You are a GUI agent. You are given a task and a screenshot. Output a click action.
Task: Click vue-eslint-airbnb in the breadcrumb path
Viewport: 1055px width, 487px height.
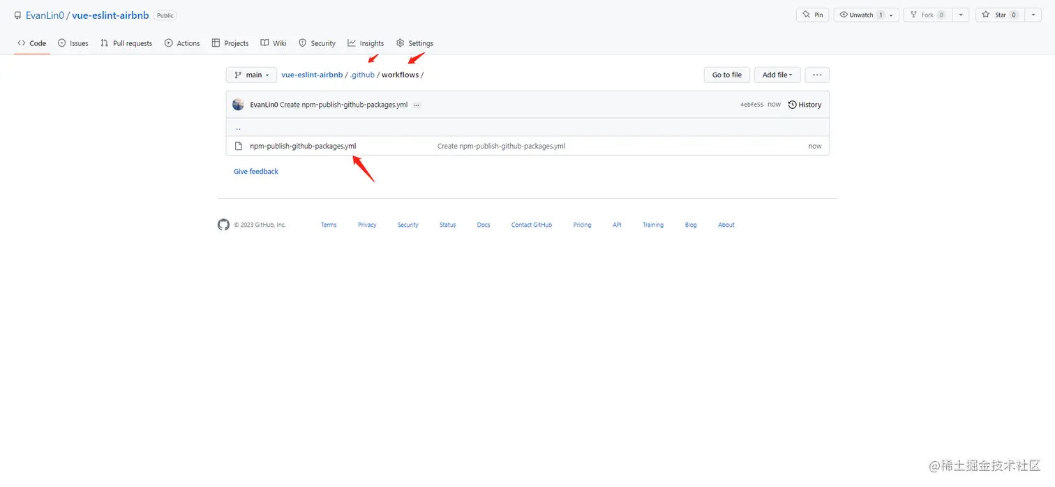pos(312,75)
